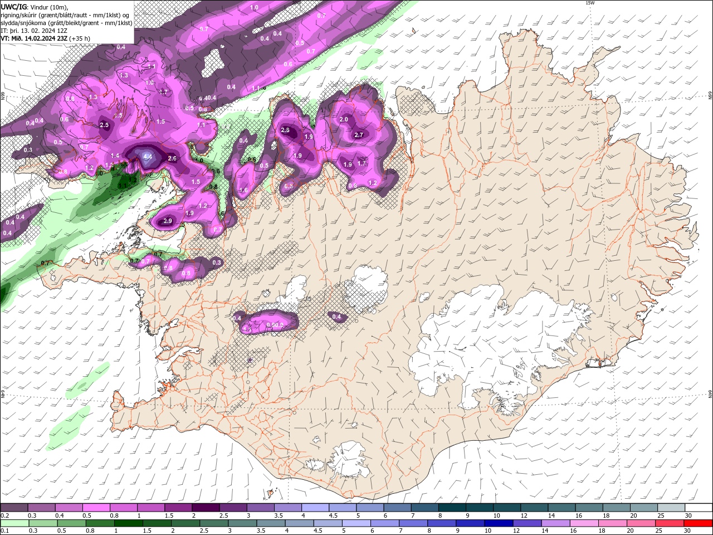Click the 2.6 value beside the 4.4 peak
The image size is (713, 535).
point(172,158)
